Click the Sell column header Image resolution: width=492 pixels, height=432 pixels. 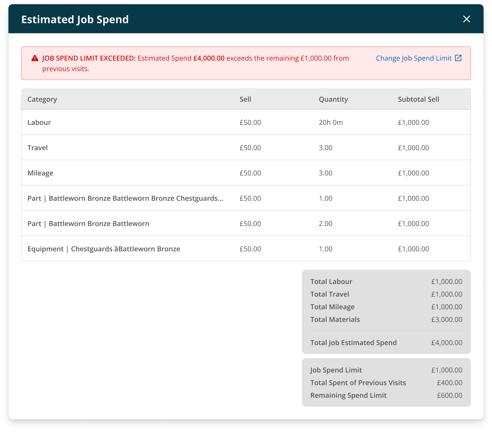pyautogui.click(x=245, y=99)
